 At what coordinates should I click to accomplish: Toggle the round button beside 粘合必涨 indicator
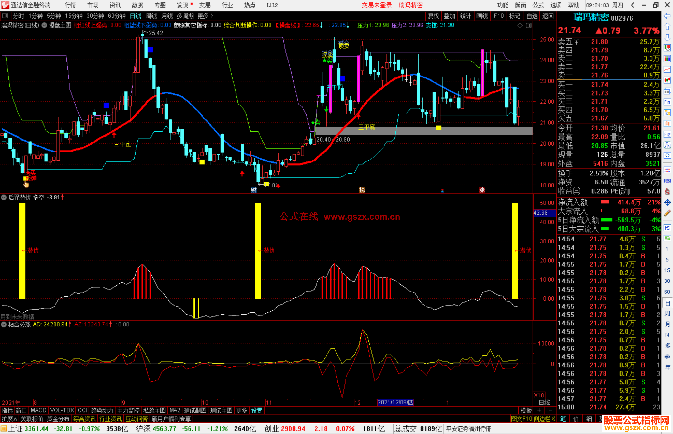(4, 324)
